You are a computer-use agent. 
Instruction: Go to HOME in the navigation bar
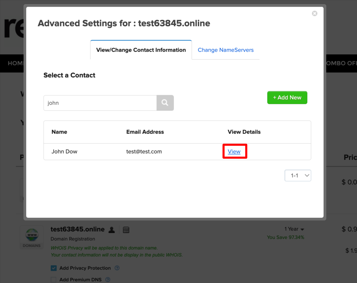click(x=15, y=63)
